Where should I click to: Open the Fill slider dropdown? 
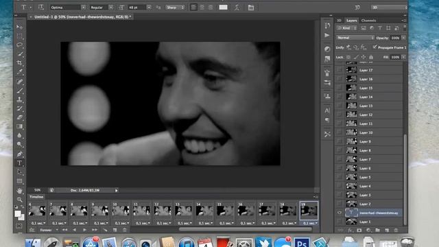click(403, 57)
